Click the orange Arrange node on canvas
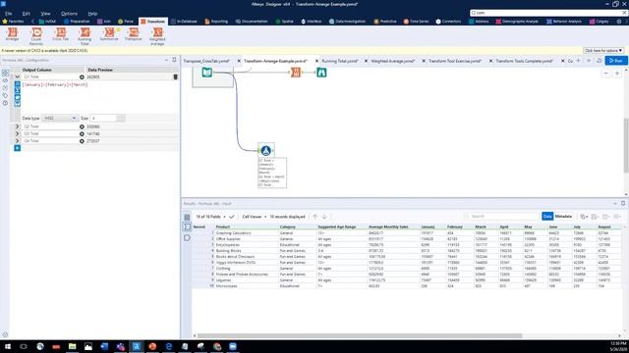629x353 pixels. tap(296, 73)
